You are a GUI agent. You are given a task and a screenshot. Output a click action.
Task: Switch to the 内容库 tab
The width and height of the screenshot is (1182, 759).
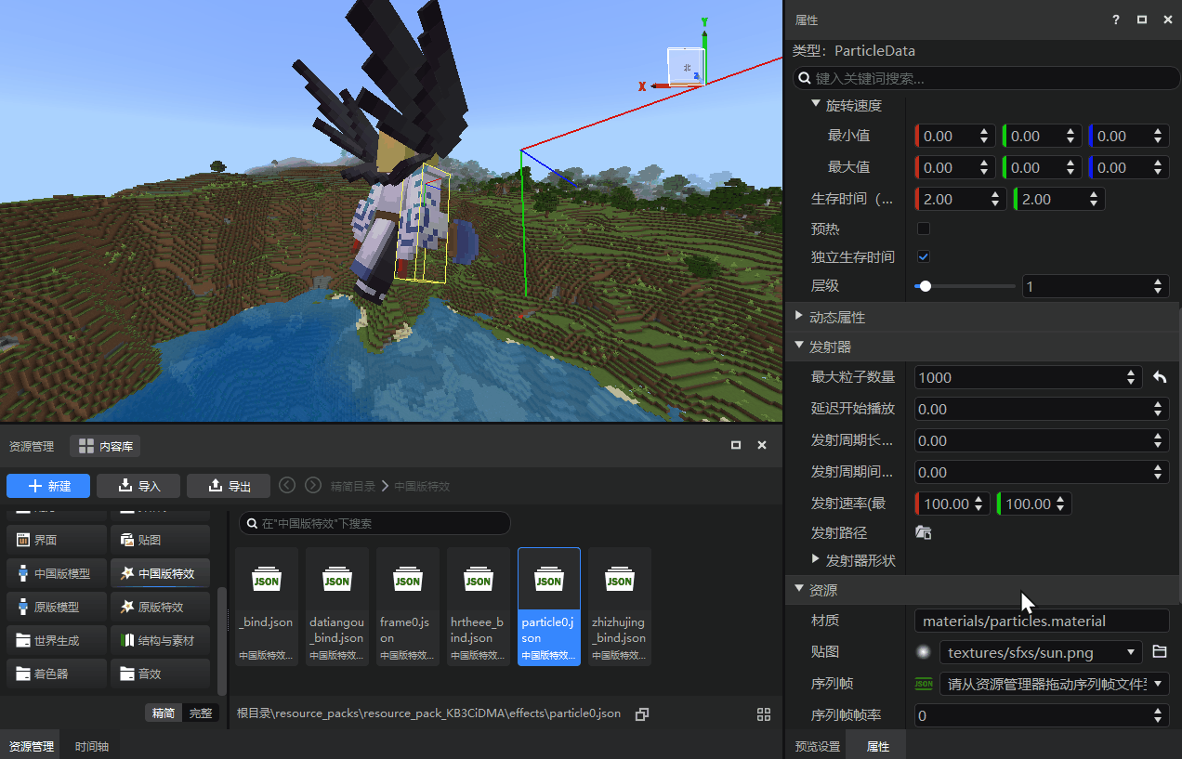point(106,446)
